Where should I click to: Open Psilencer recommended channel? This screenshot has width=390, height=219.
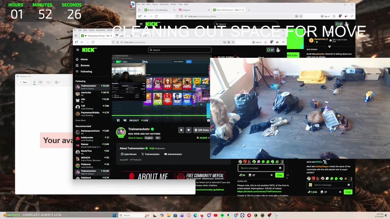(x=92, y=165)
